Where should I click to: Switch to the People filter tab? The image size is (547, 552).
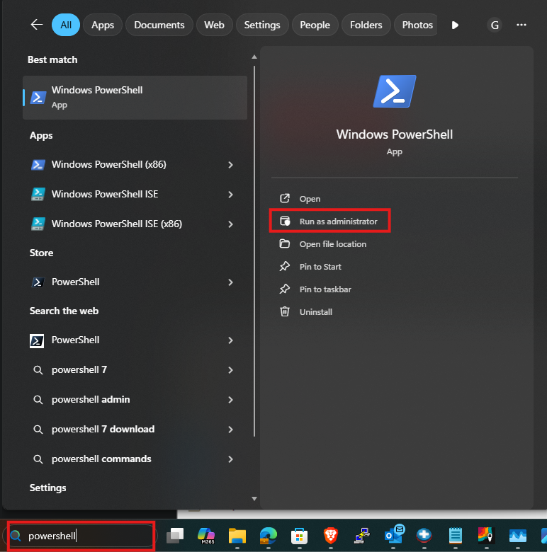click(x=315, y=25)
